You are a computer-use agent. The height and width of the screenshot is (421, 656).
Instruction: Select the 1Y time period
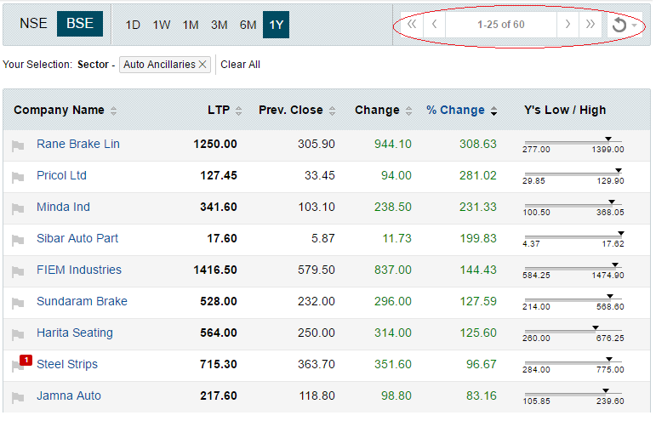(277, 25)
